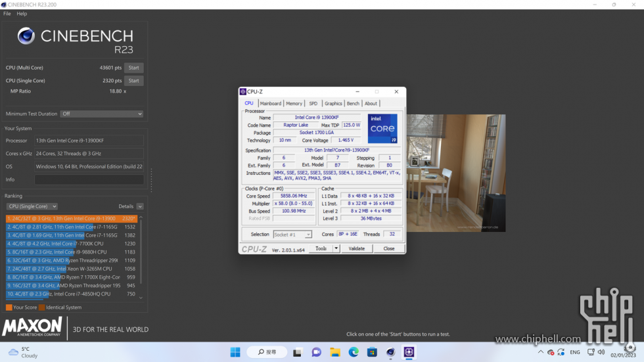This screenshot has width=644, height=362.
Task: Click the CPU-Z title bar icon
Action: tap(243, 91)
